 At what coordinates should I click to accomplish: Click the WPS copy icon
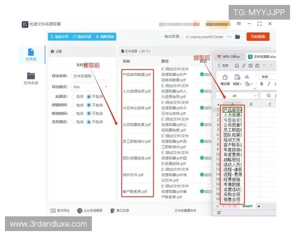(247, 84)
